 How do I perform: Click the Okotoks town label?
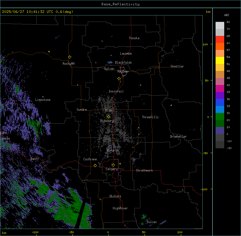[x=115, y=196]
